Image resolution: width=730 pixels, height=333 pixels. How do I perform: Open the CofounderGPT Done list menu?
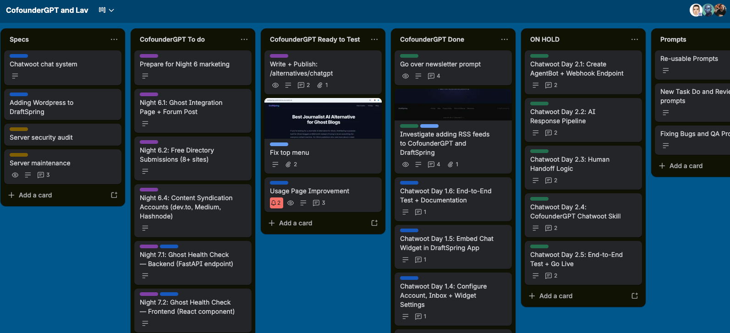click(x=505, y=39)
